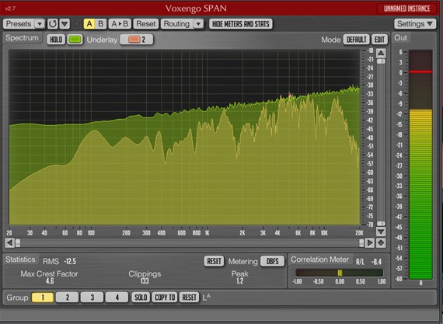The width and height of the screenshot is (443, 324).
Task: Click the Statistics panel label
Action: point(20,260)
